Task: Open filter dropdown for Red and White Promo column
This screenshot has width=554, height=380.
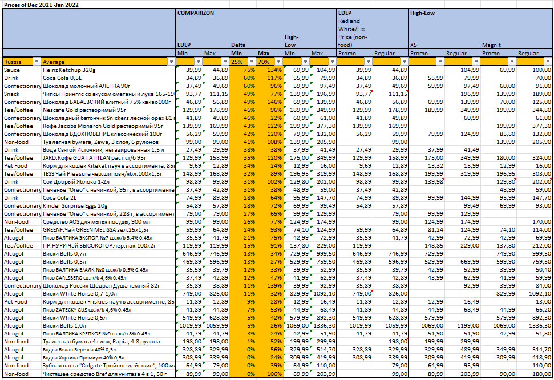Action: 368,62
